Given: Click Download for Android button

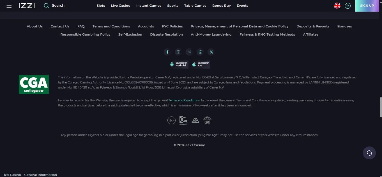Looking at the screenshot, I should click(x=179, y=64).
